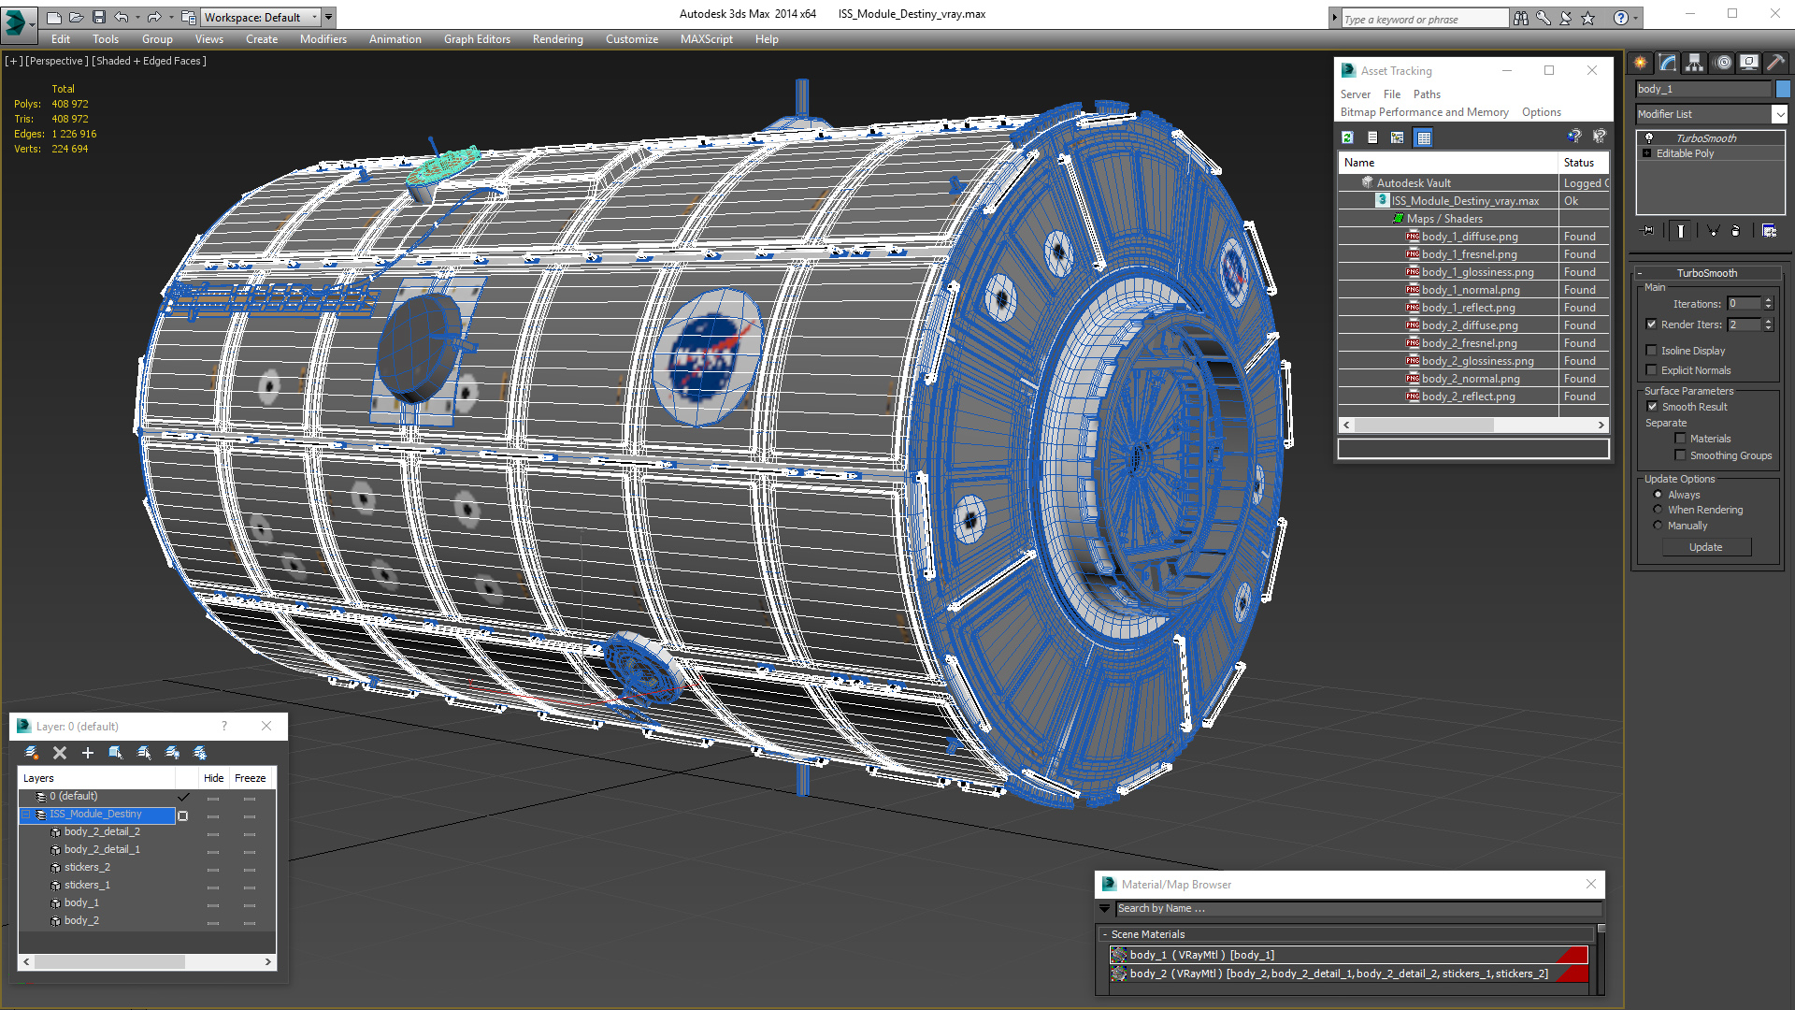Click Shaded + Edged Faces viewport label
1795x1010 pixels.
point(149,61)
